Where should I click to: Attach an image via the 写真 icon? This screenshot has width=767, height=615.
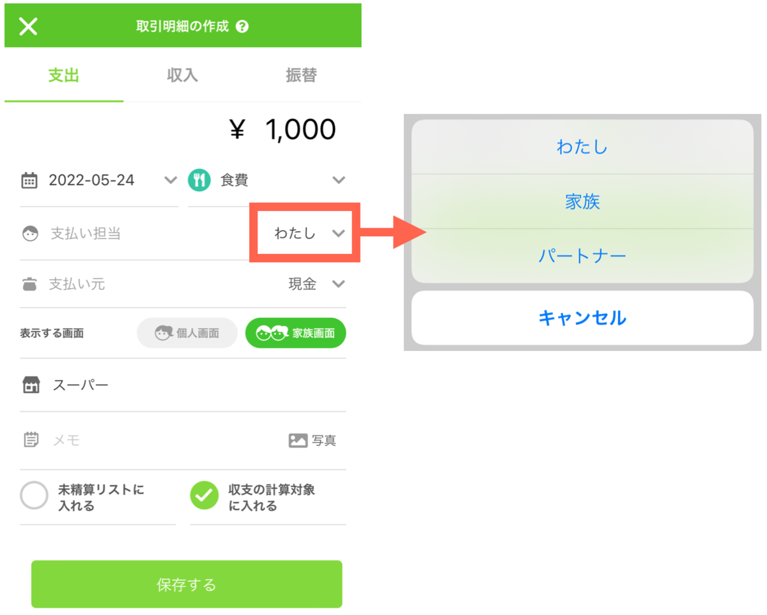click(298, 440)
